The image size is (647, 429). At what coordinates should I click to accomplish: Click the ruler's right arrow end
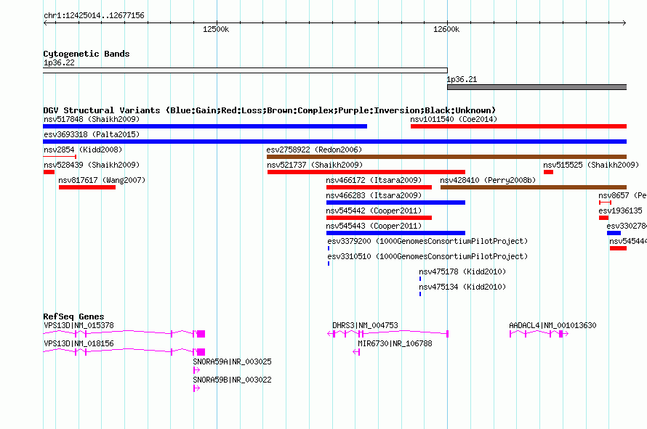pyautogui.click(x=624, y=23)
